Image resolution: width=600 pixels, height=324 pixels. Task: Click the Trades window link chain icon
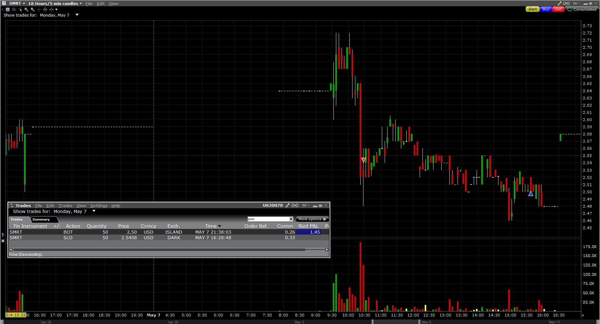click(x=295, y=205)
